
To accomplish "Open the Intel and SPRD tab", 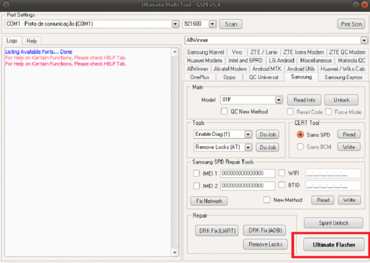I will pos(245,61).
